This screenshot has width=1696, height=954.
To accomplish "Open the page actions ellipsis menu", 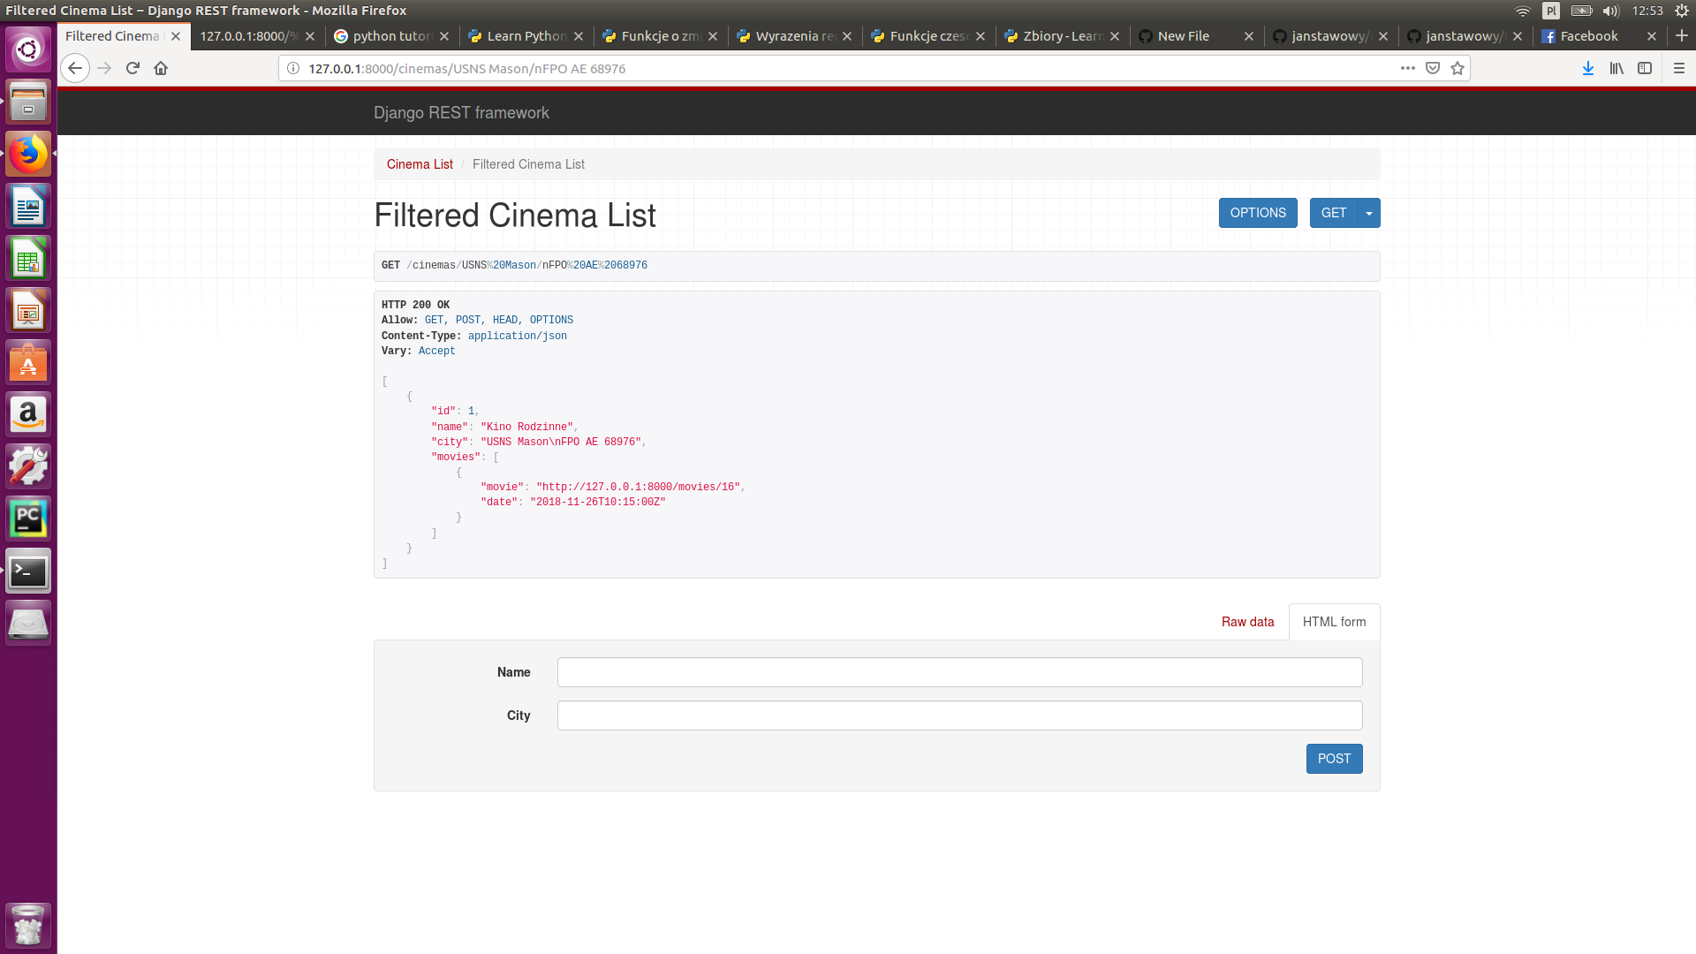I will coord(1409,68).
